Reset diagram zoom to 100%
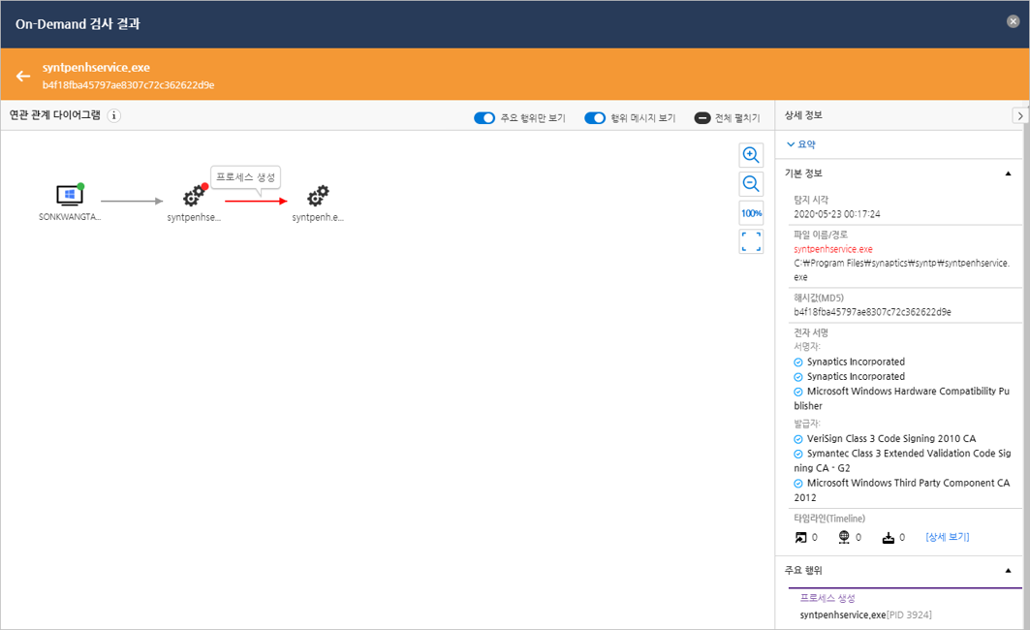This screenshot has width=1030, height=630. click(751, 213)
